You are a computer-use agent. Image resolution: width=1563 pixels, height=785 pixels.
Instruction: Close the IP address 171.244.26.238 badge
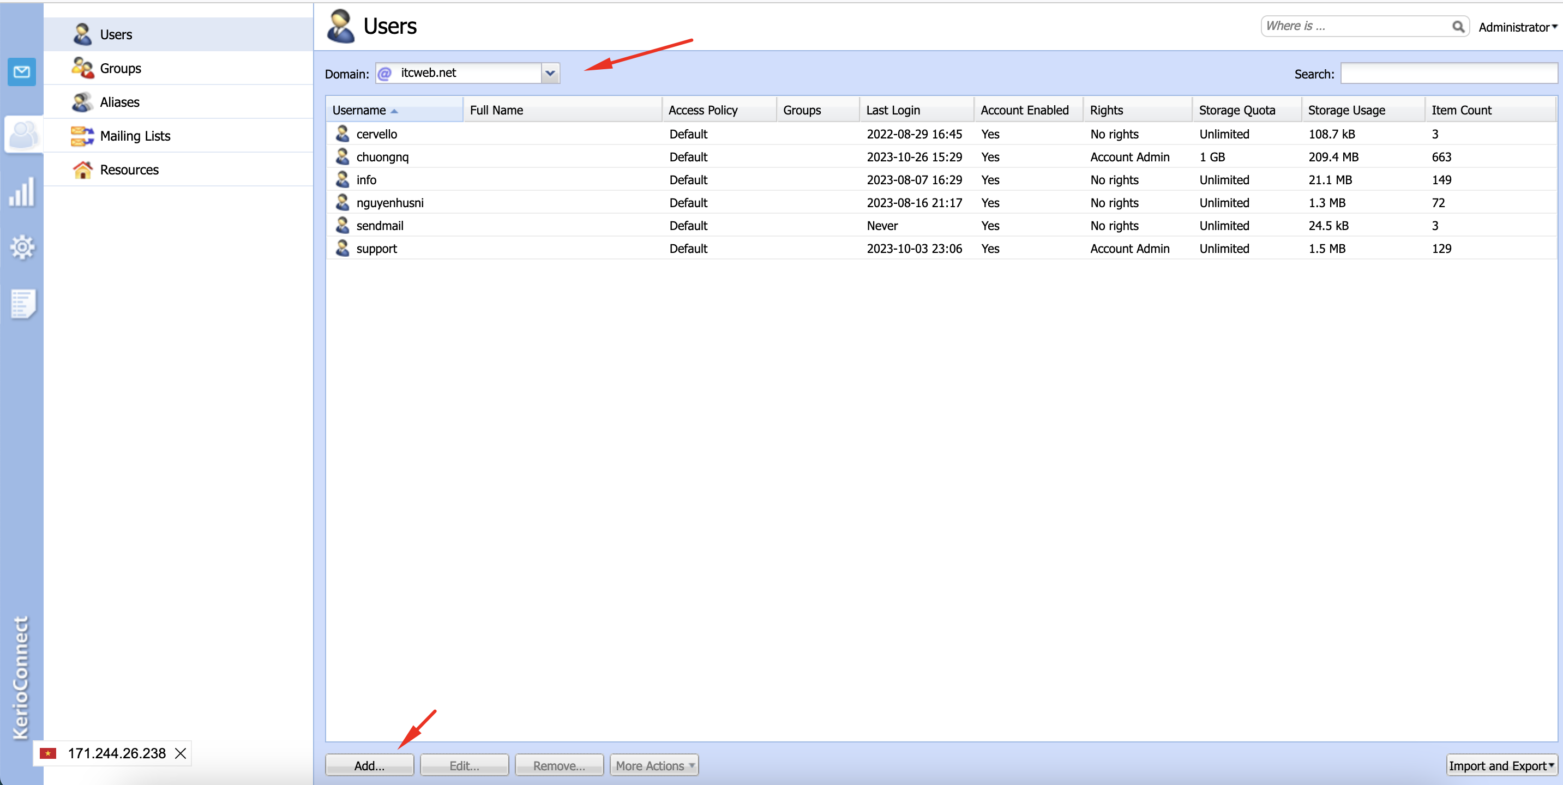180,753
